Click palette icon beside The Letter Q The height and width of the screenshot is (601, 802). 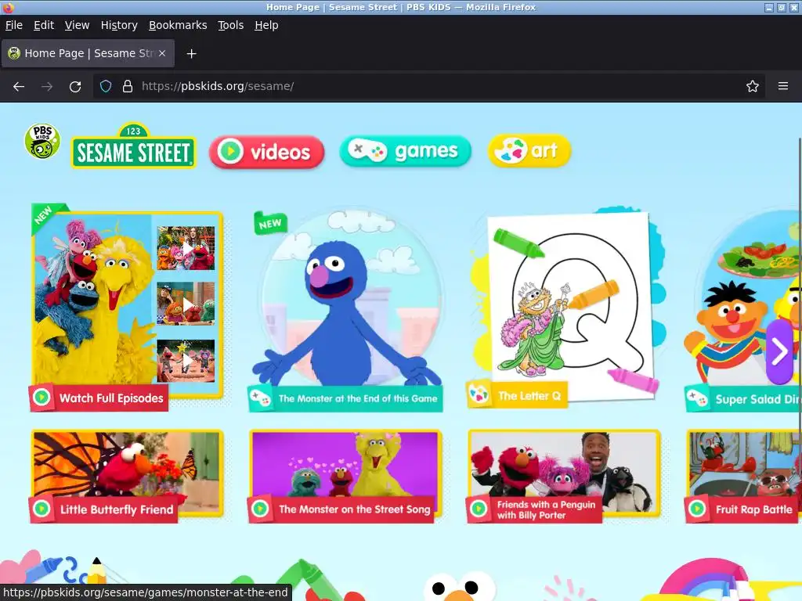tap(479, 394)
